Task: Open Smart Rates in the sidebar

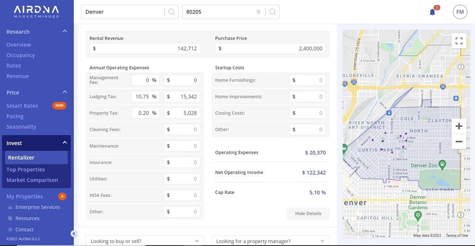Action: (22, 106)
